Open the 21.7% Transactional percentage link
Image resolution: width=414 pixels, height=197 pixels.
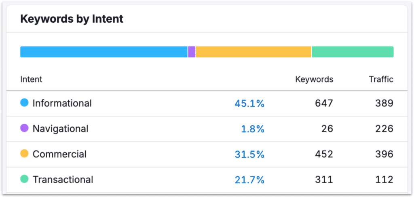[249, 180]
